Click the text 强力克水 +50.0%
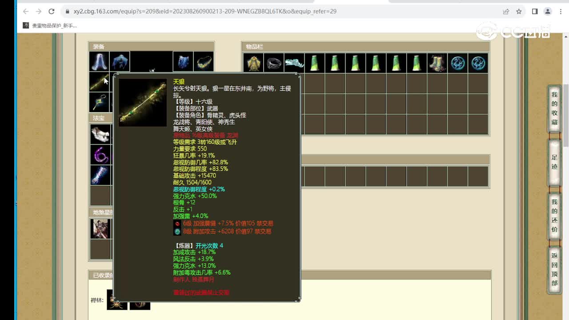This screenshot has width=569, height=320. [x=195, y=196]
